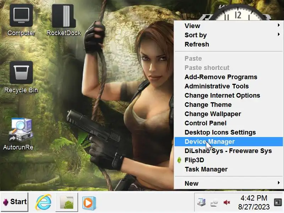This screenshot has height=213, width=284.
Task: Open the Start menu
Action: 15,202
